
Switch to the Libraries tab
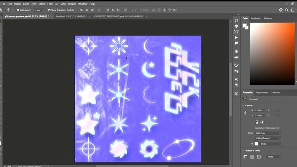click(x=276, y=93)
